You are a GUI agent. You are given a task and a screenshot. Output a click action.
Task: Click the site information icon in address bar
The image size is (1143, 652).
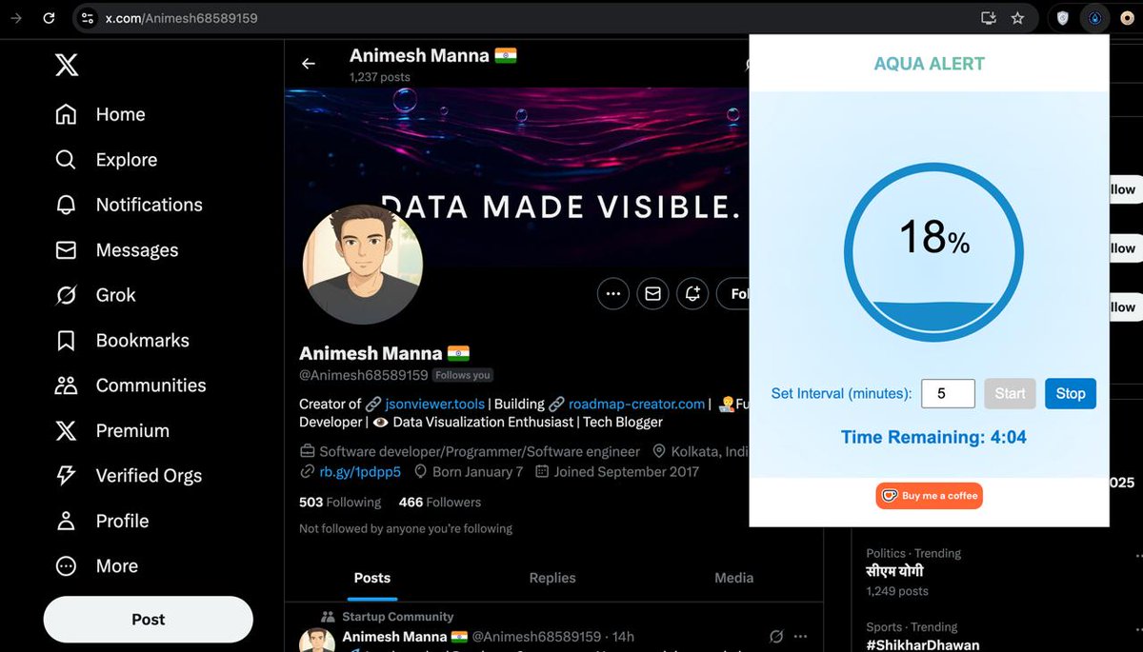[x=87, y=17]
